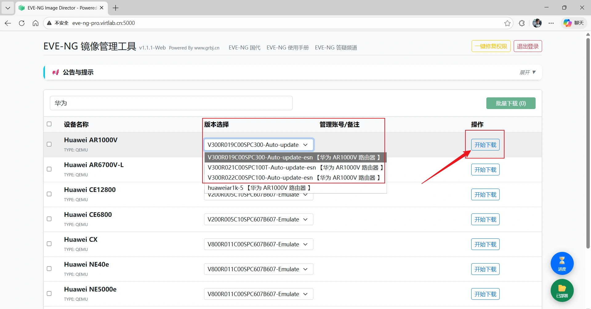This screenshot has width=591, height=309.
Task: Open the NE5000e version dropdown
Action: click(259, 294)
